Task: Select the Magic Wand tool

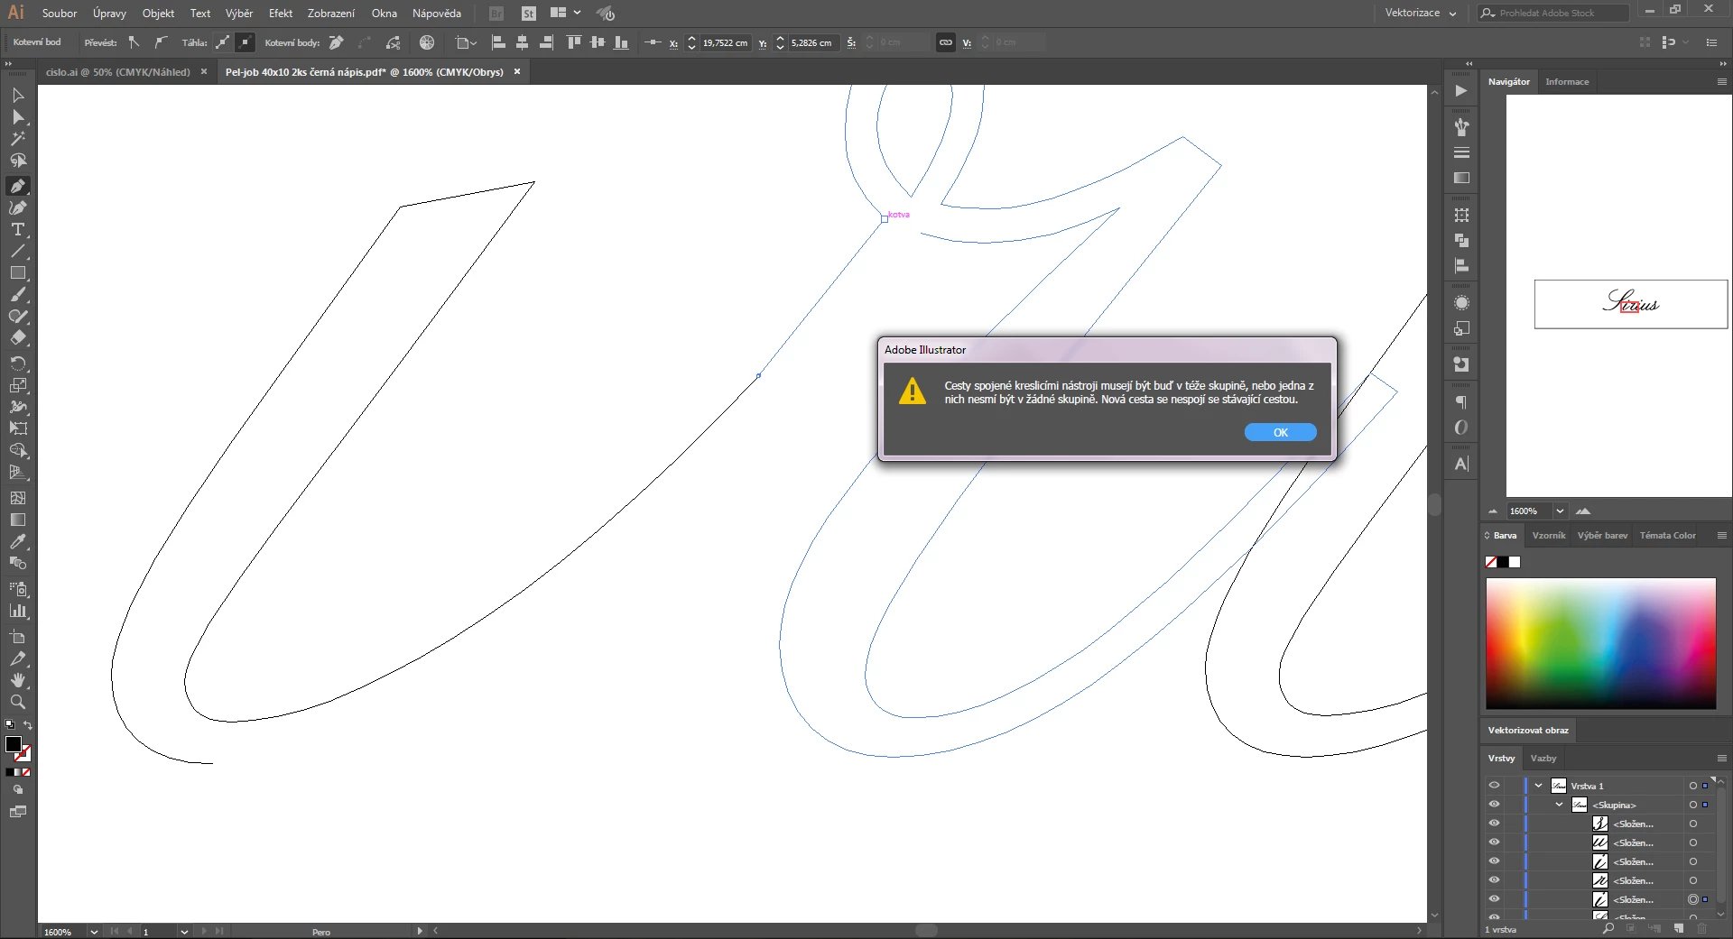Action: pos(18,139)
